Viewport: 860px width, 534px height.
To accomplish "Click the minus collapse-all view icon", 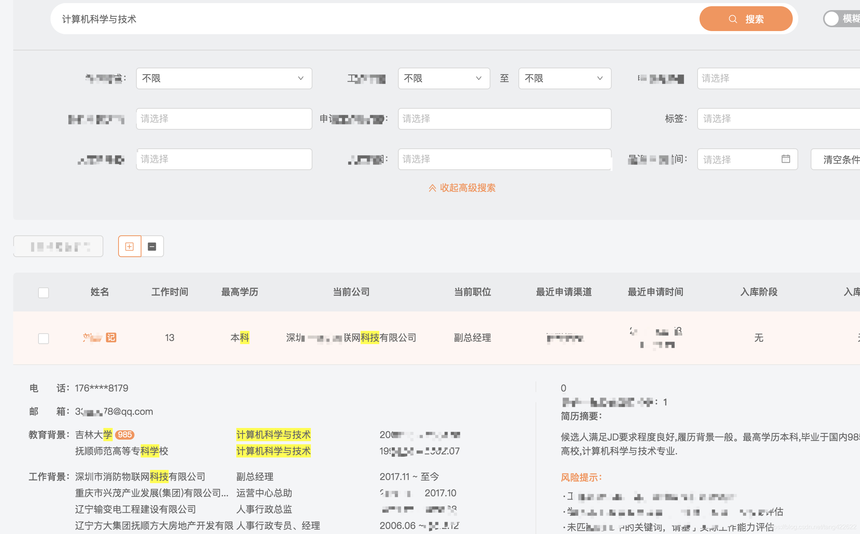I will pos(152,246).
